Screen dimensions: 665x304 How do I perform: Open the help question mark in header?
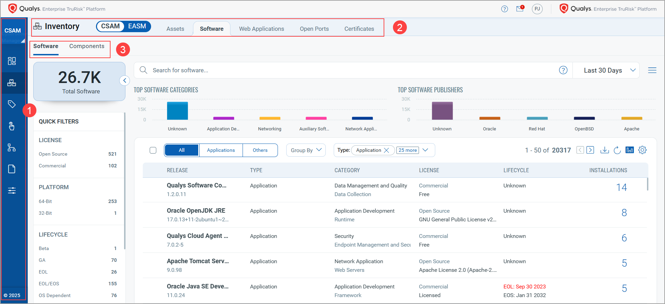[505, 9]
